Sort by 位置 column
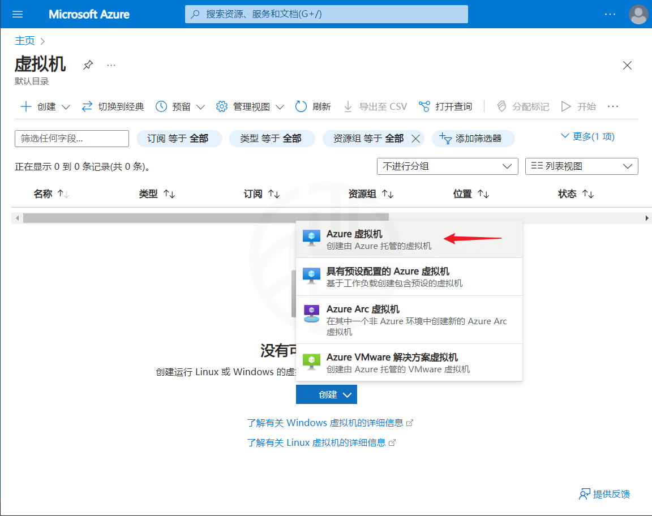 [x=471, y=193]
